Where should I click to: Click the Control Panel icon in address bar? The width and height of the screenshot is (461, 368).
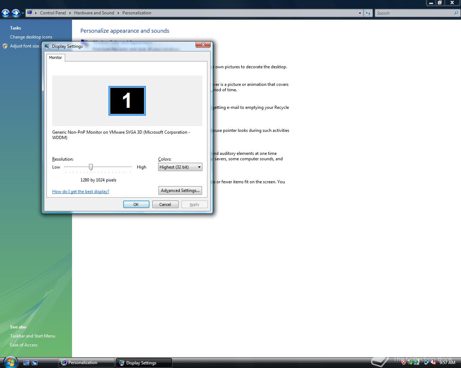[30, 13]
